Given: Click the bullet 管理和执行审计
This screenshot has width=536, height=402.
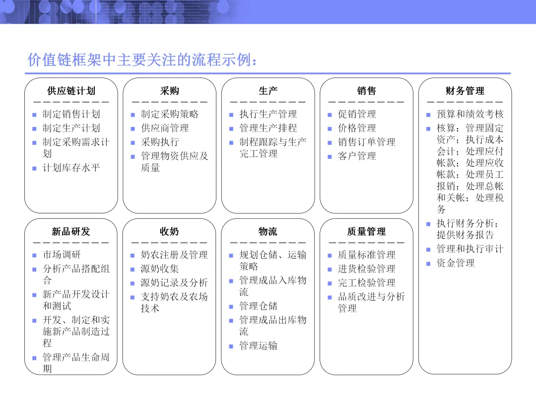Looking at the screenshot, I should point(470,249).
